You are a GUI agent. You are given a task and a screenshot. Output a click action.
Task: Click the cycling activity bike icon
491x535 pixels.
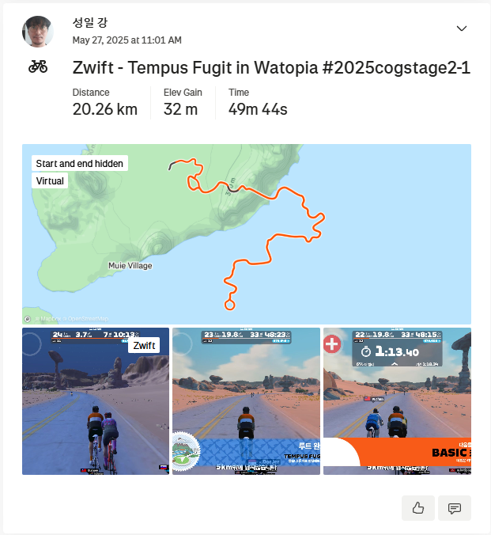(38, 66)
